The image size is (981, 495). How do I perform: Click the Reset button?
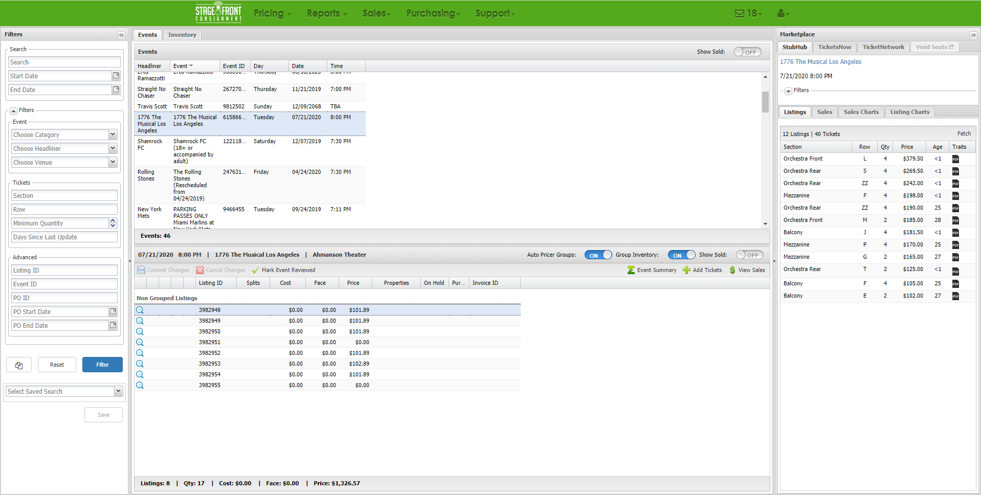pos(57,365)
